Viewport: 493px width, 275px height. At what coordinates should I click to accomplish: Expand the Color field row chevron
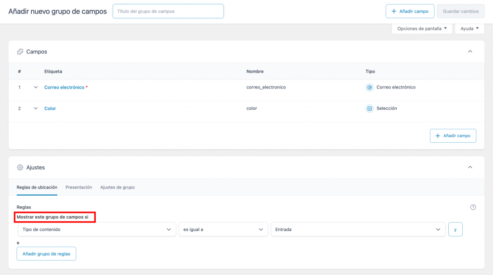(x=36, y=109)
